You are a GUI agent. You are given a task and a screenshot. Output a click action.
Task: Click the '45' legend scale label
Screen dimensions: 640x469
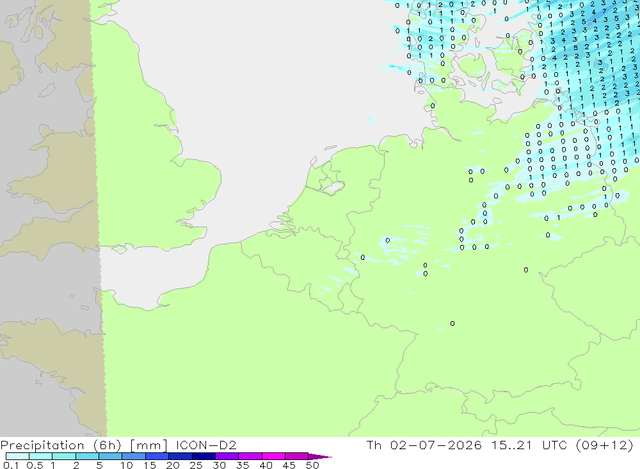tap(289, 465)
